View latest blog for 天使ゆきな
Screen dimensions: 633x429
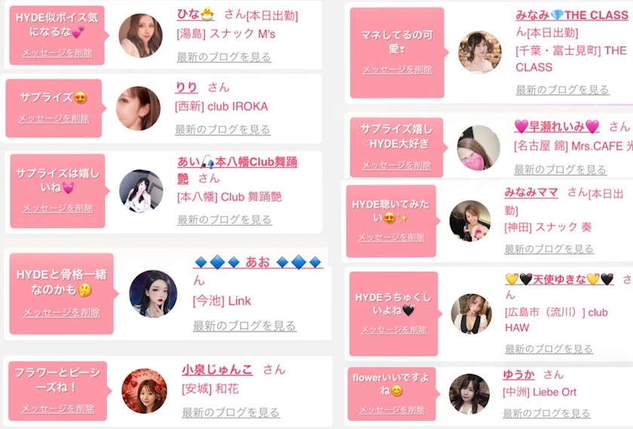point(549,348)
